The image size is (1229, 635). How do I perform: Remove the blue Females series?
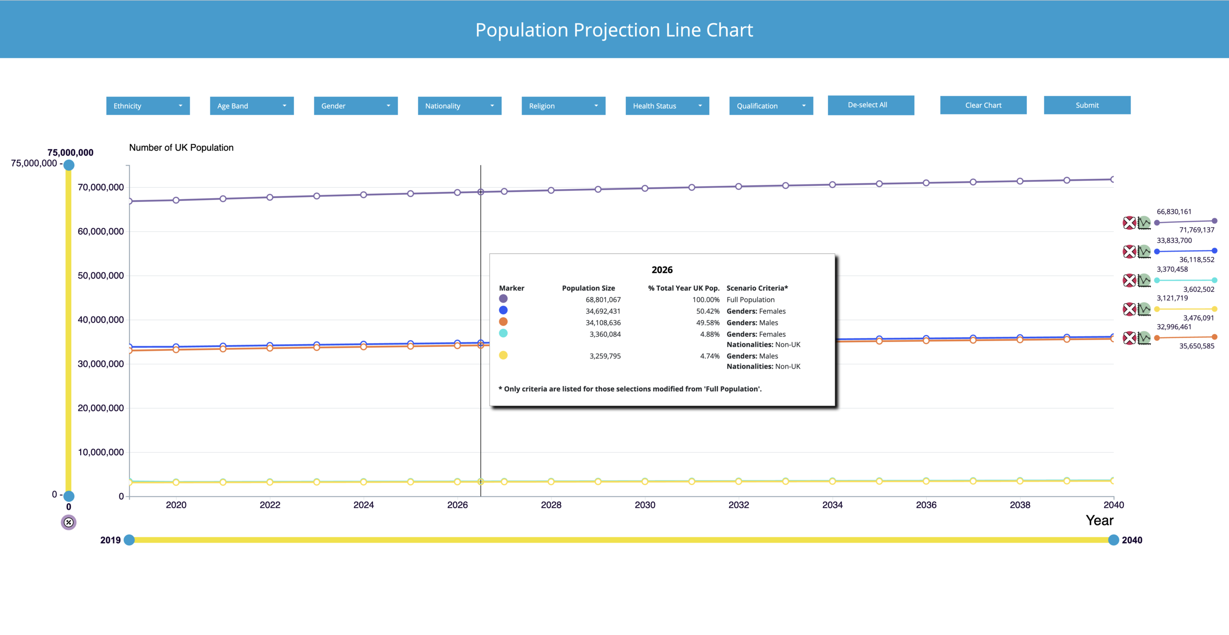(1129, 252)
